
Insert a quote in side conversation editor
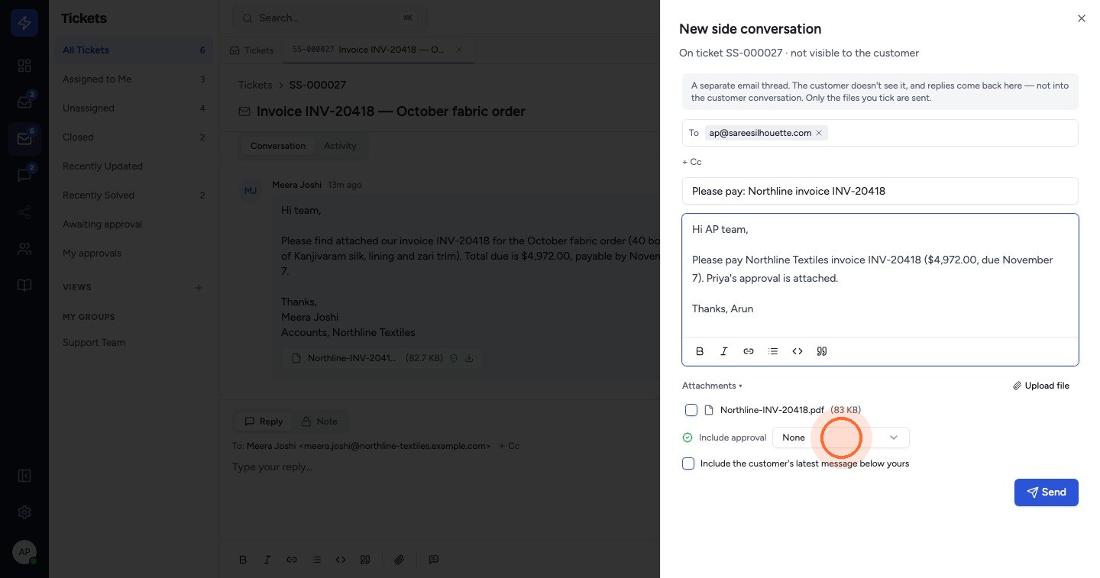pos(822,351)
